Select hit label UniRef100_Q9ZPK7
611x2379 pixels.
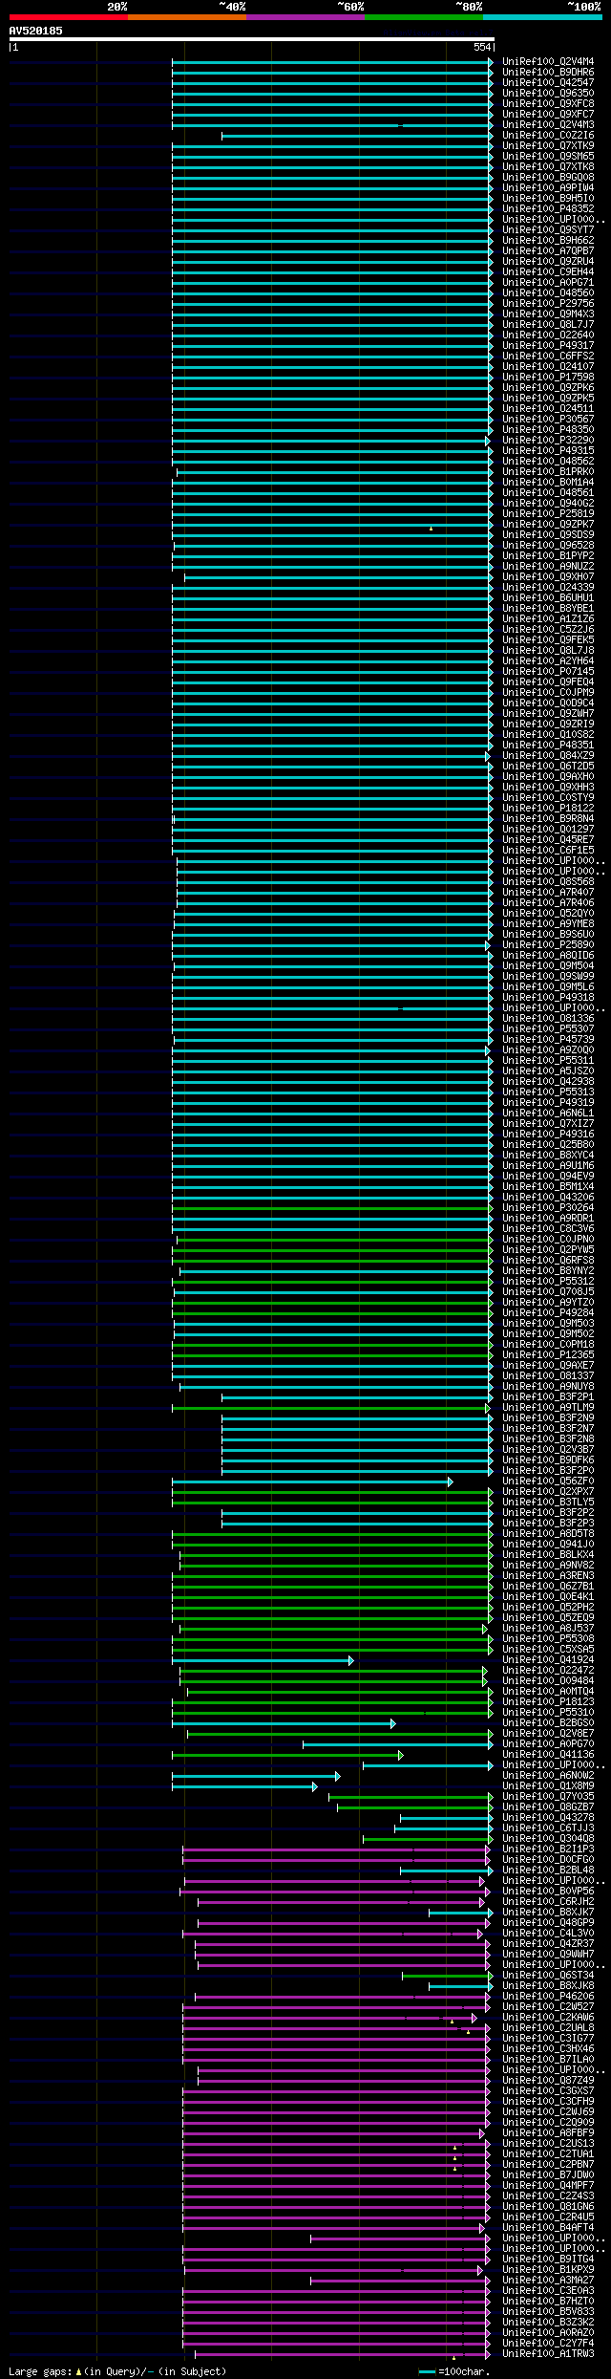pyautogui.click(x=548, y=525)
